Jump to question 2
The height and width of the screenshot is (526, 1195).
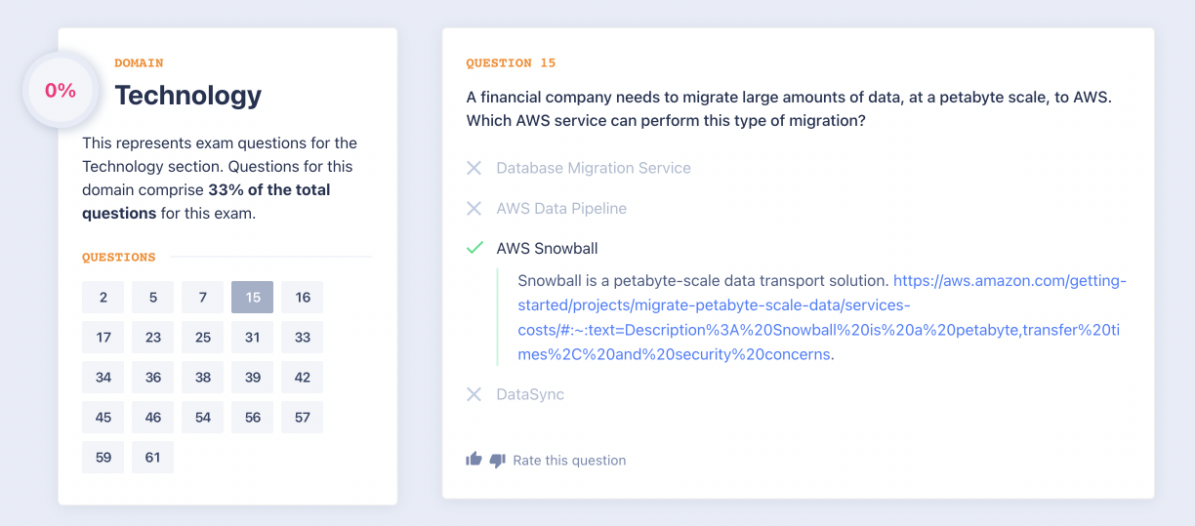point(103,298)
